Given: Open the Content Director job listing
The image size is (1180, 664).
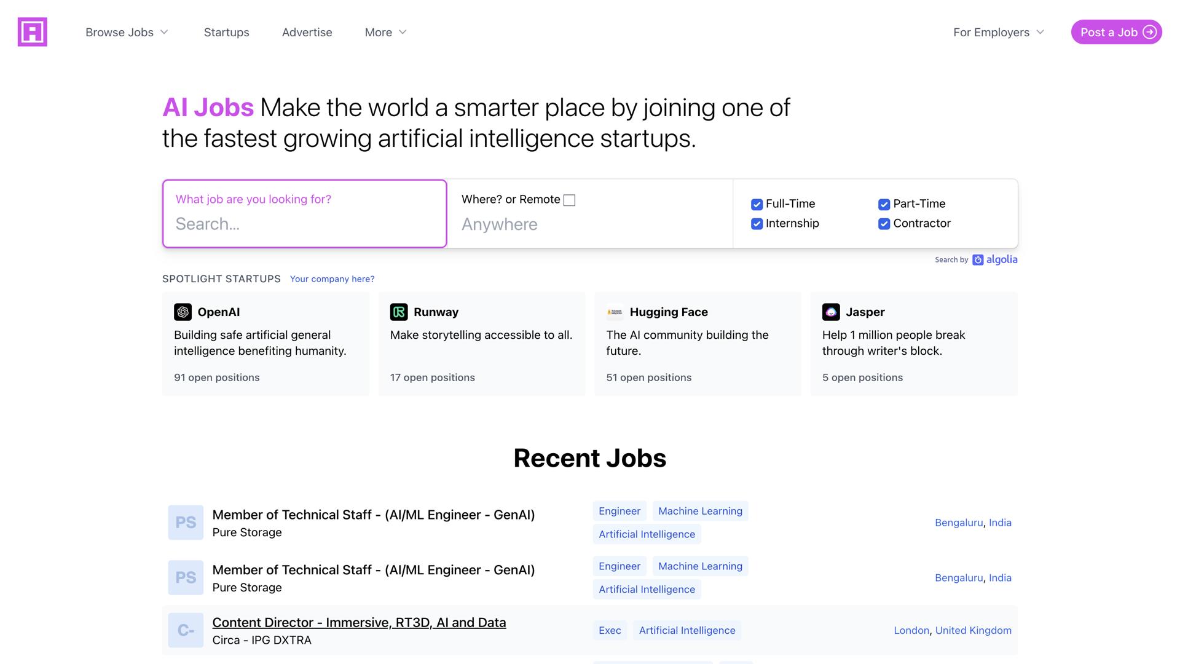Looking at the screenshot, I should coord(359,622).
